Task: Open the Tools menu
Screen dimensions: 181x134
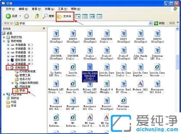Action: coord(63,9)
